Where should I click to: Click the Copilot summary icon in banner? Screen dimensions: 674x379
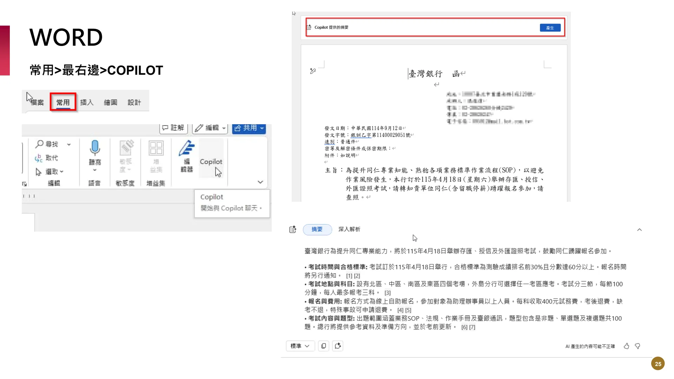click(309, 27)
